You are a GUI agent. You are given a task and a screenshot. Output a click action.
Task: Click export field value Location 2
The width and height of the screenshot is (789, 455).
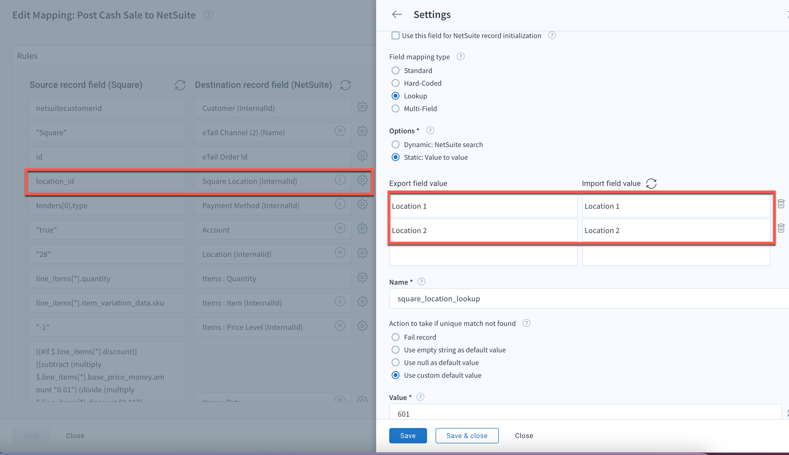(x=483, y=230)
